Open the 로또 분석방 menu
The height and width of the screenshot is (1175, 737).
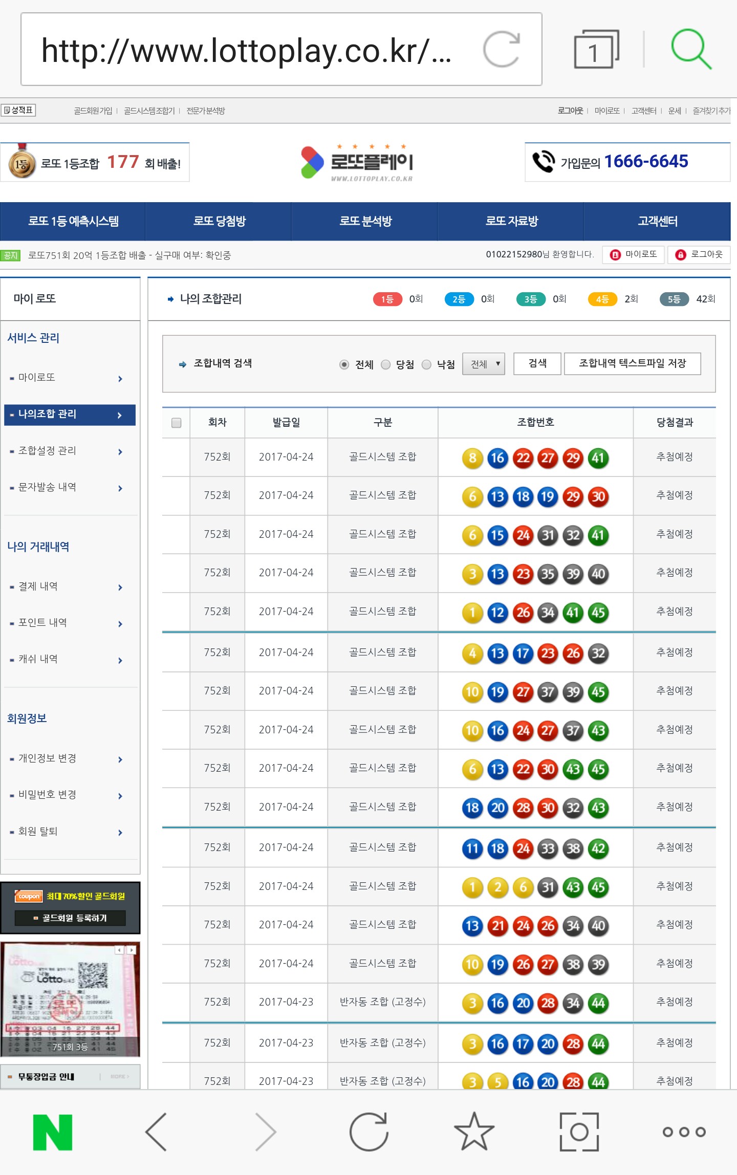point(365,221)
